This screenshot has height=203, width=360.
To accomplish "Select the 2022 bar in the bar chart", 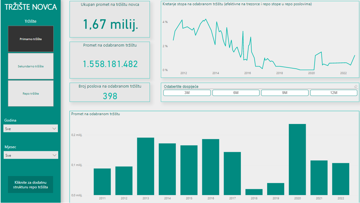I will click(x=341, y=179).
